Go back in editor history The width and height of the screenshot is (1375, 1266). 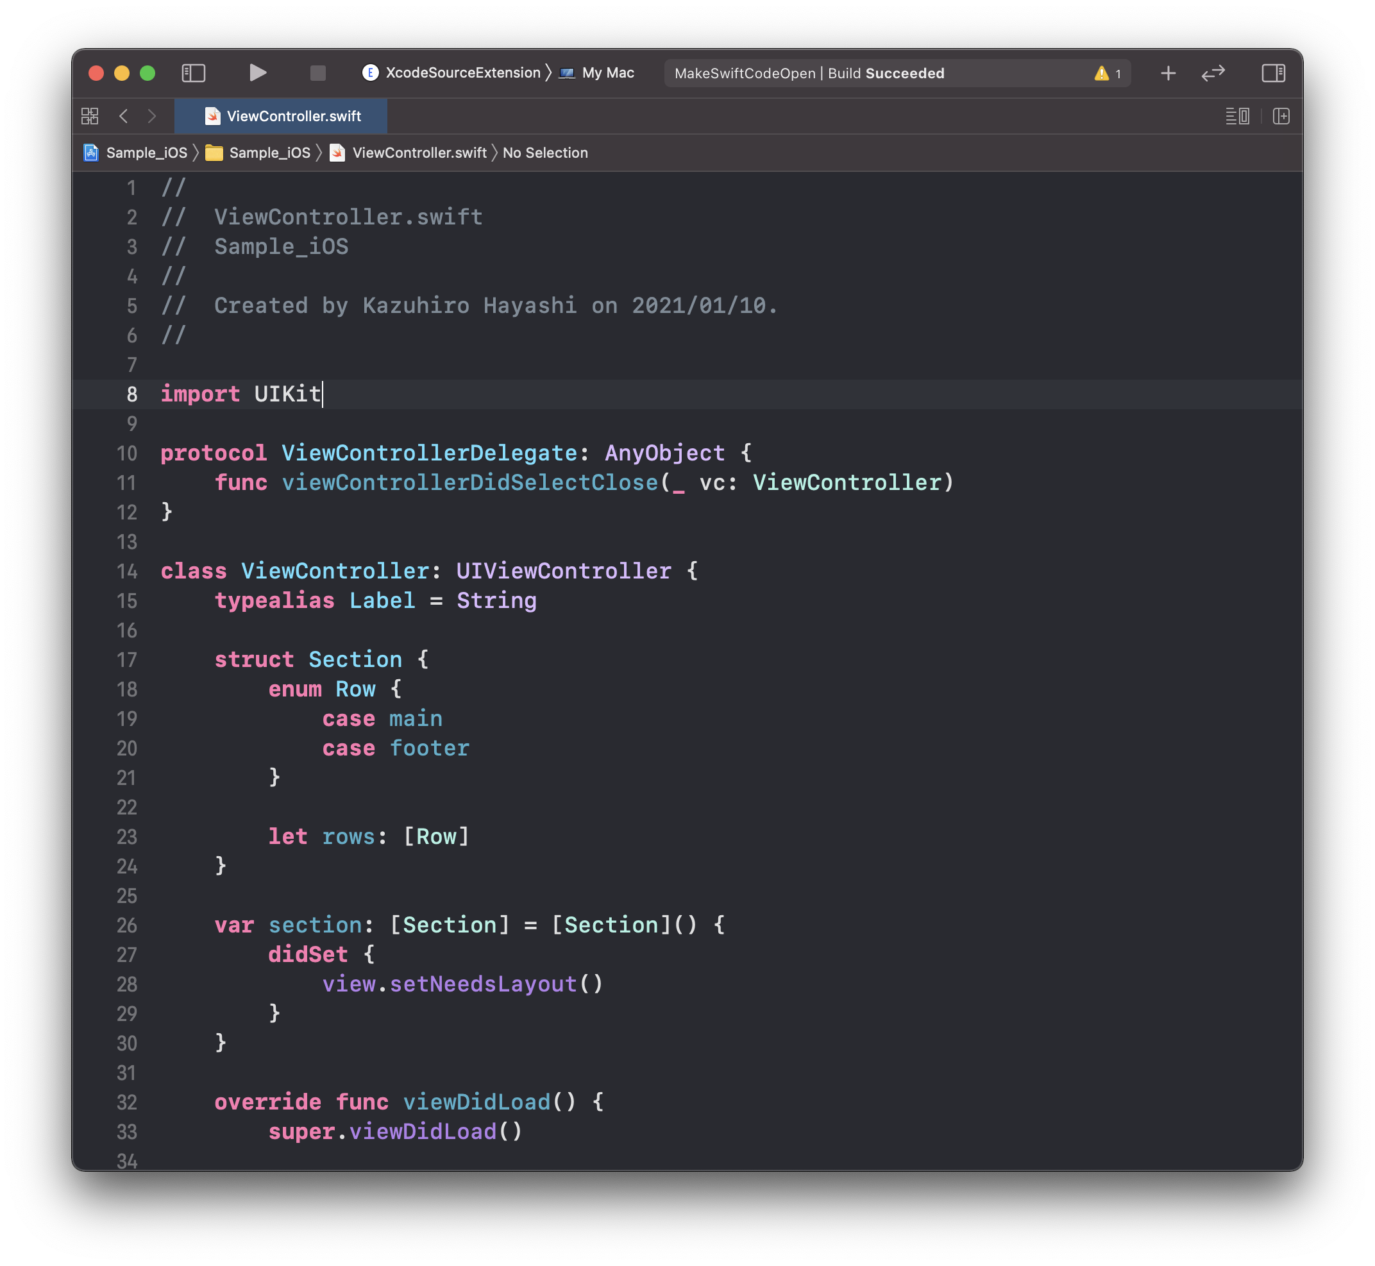(x=123, y=116)
